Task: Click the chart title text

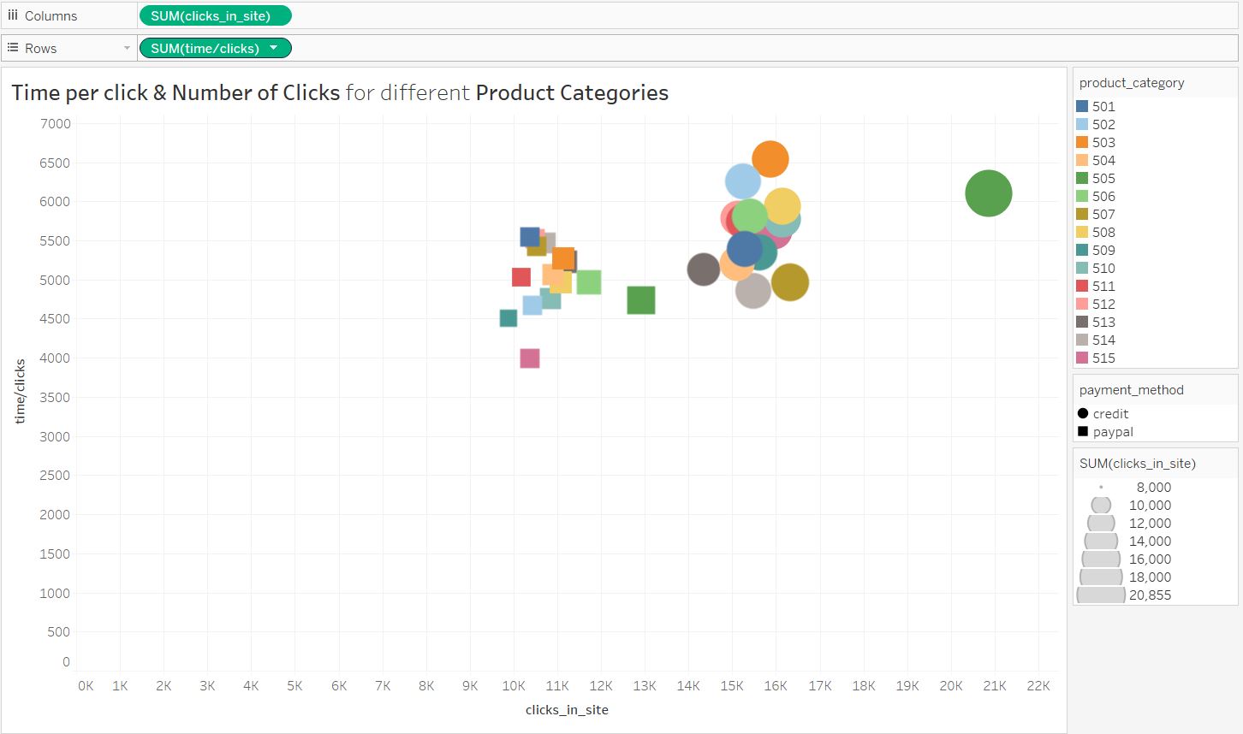Action: click(340, 92)
